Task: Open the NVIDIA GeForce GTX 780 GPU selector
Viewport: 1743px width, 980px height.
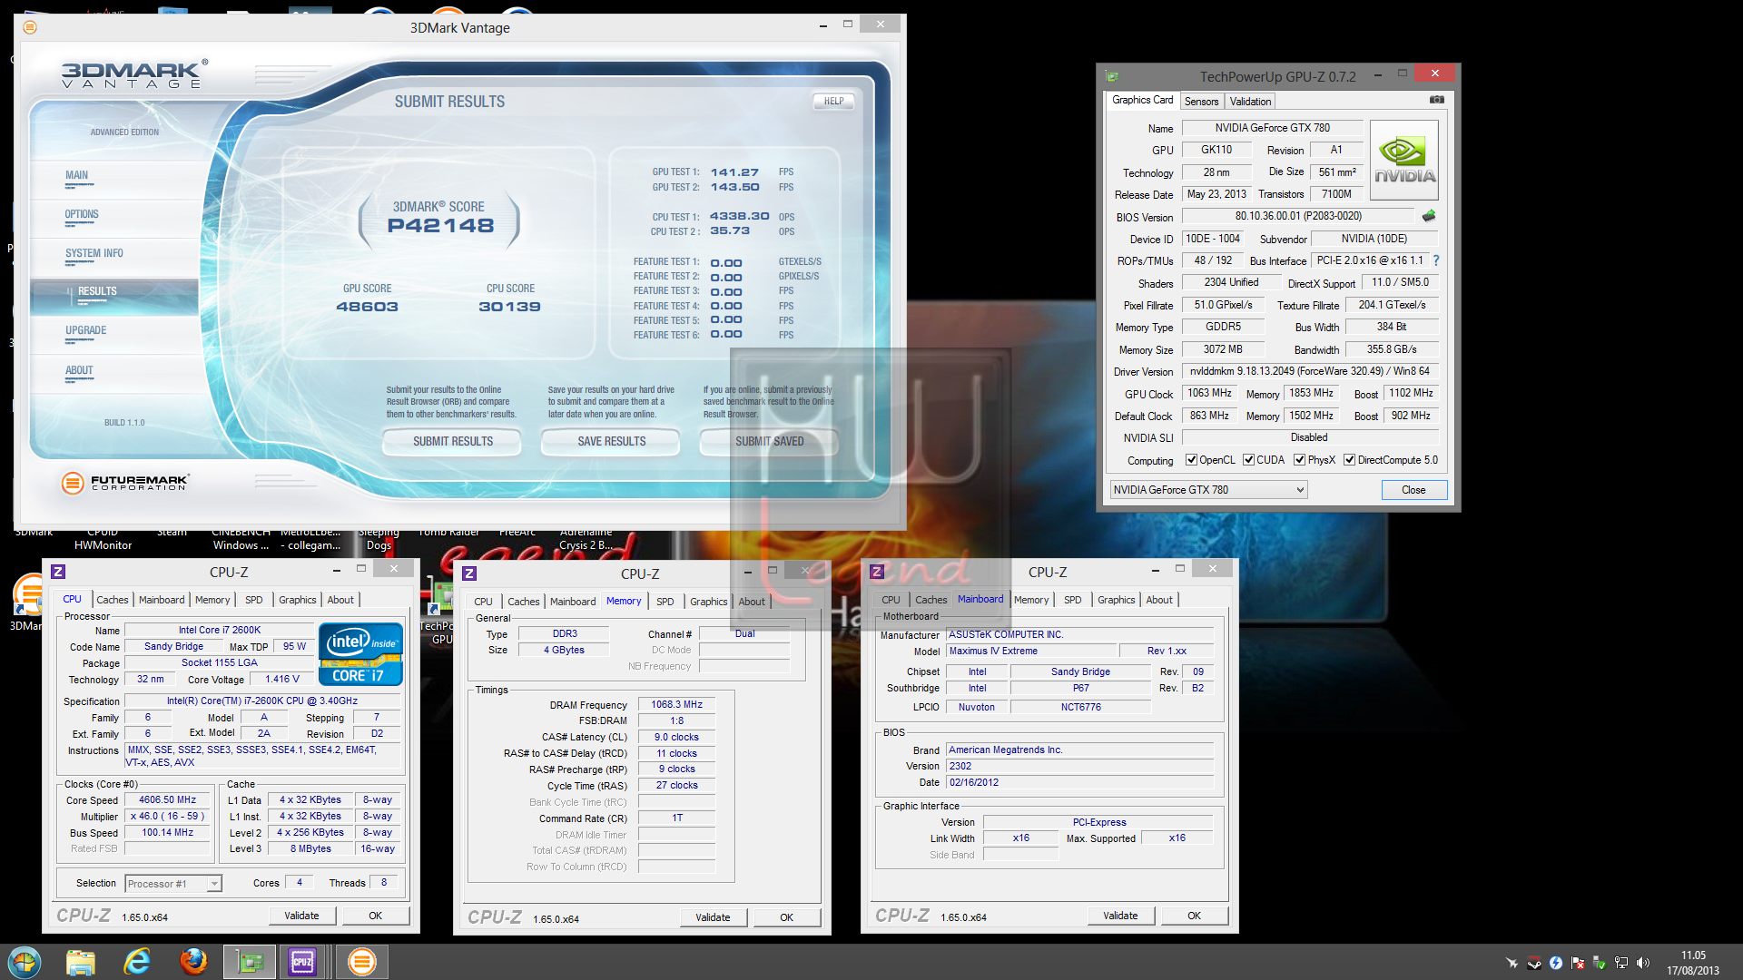Action: coord(1208,490)
